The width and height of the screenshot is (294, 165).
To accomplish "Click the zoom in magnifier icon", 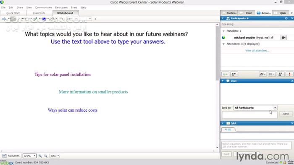I will [x=40, y=156].
